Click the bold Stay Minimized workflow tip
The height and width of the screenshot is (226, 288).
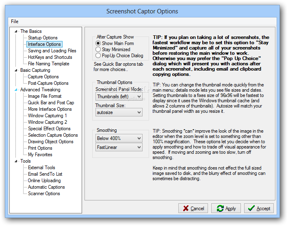210,56
